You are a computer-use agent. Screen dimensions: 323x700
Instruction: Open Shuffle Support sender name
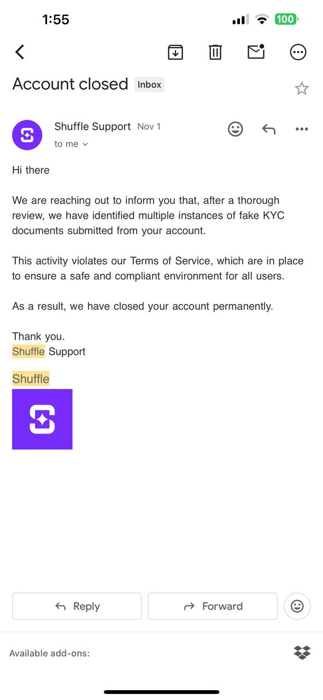pos(93,126)
